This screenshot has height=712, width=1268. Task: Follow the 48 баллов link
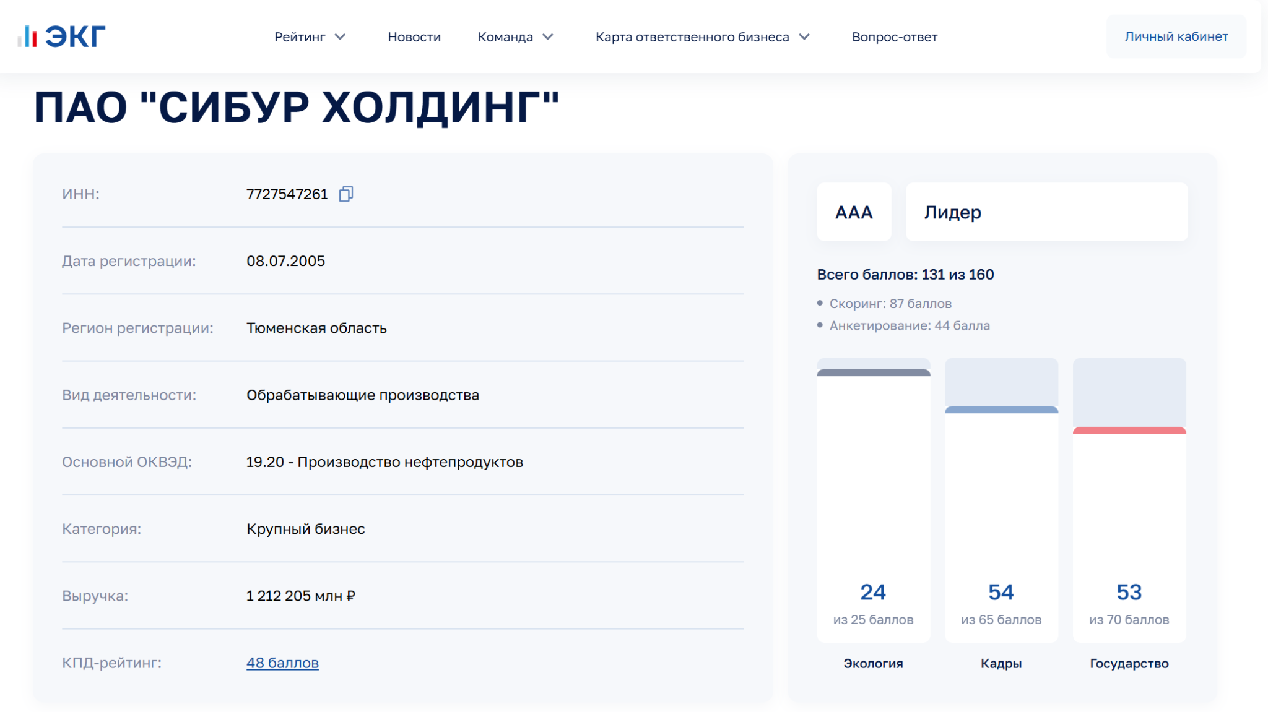coord(282,663)
